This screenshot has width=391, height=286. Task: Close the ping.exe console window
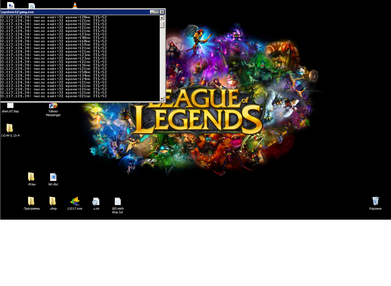(x=162, y=12)
